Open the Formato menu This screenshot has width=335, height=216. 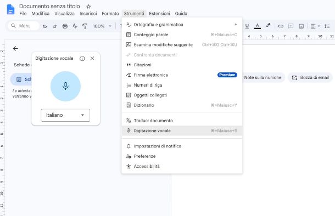point(110,14)
